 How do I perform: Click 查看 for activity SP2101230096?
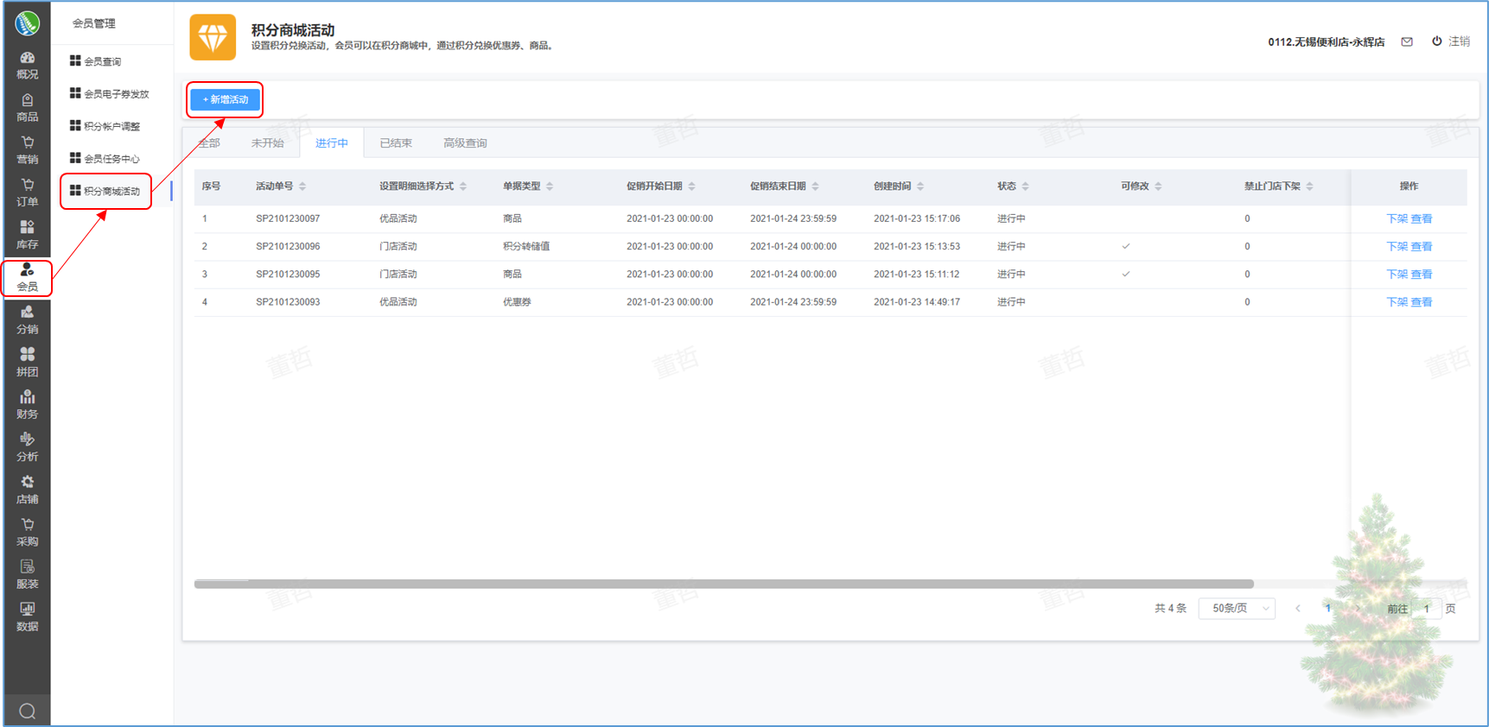click(1422, 246)
